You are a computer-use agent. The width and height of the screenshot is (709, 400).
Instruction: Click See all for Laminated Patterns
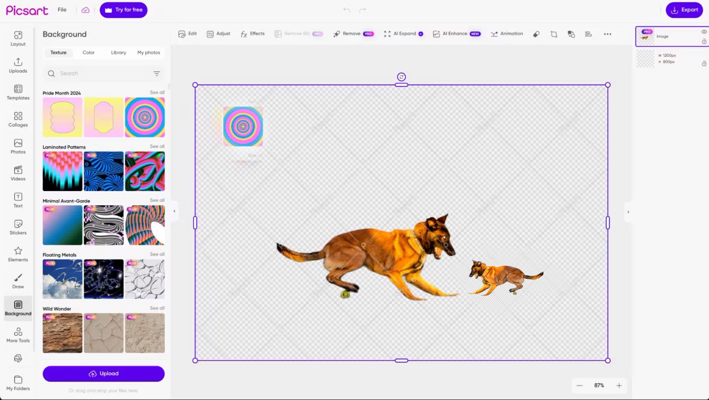coord(157,147)
